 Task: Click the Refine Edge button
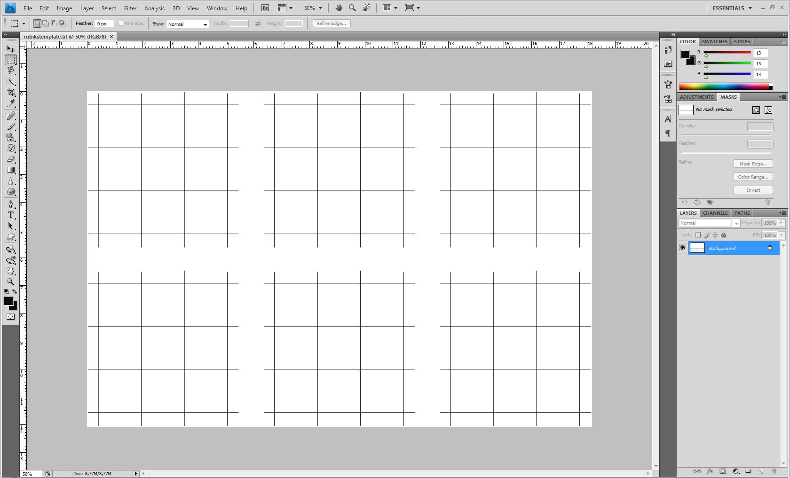332,24
